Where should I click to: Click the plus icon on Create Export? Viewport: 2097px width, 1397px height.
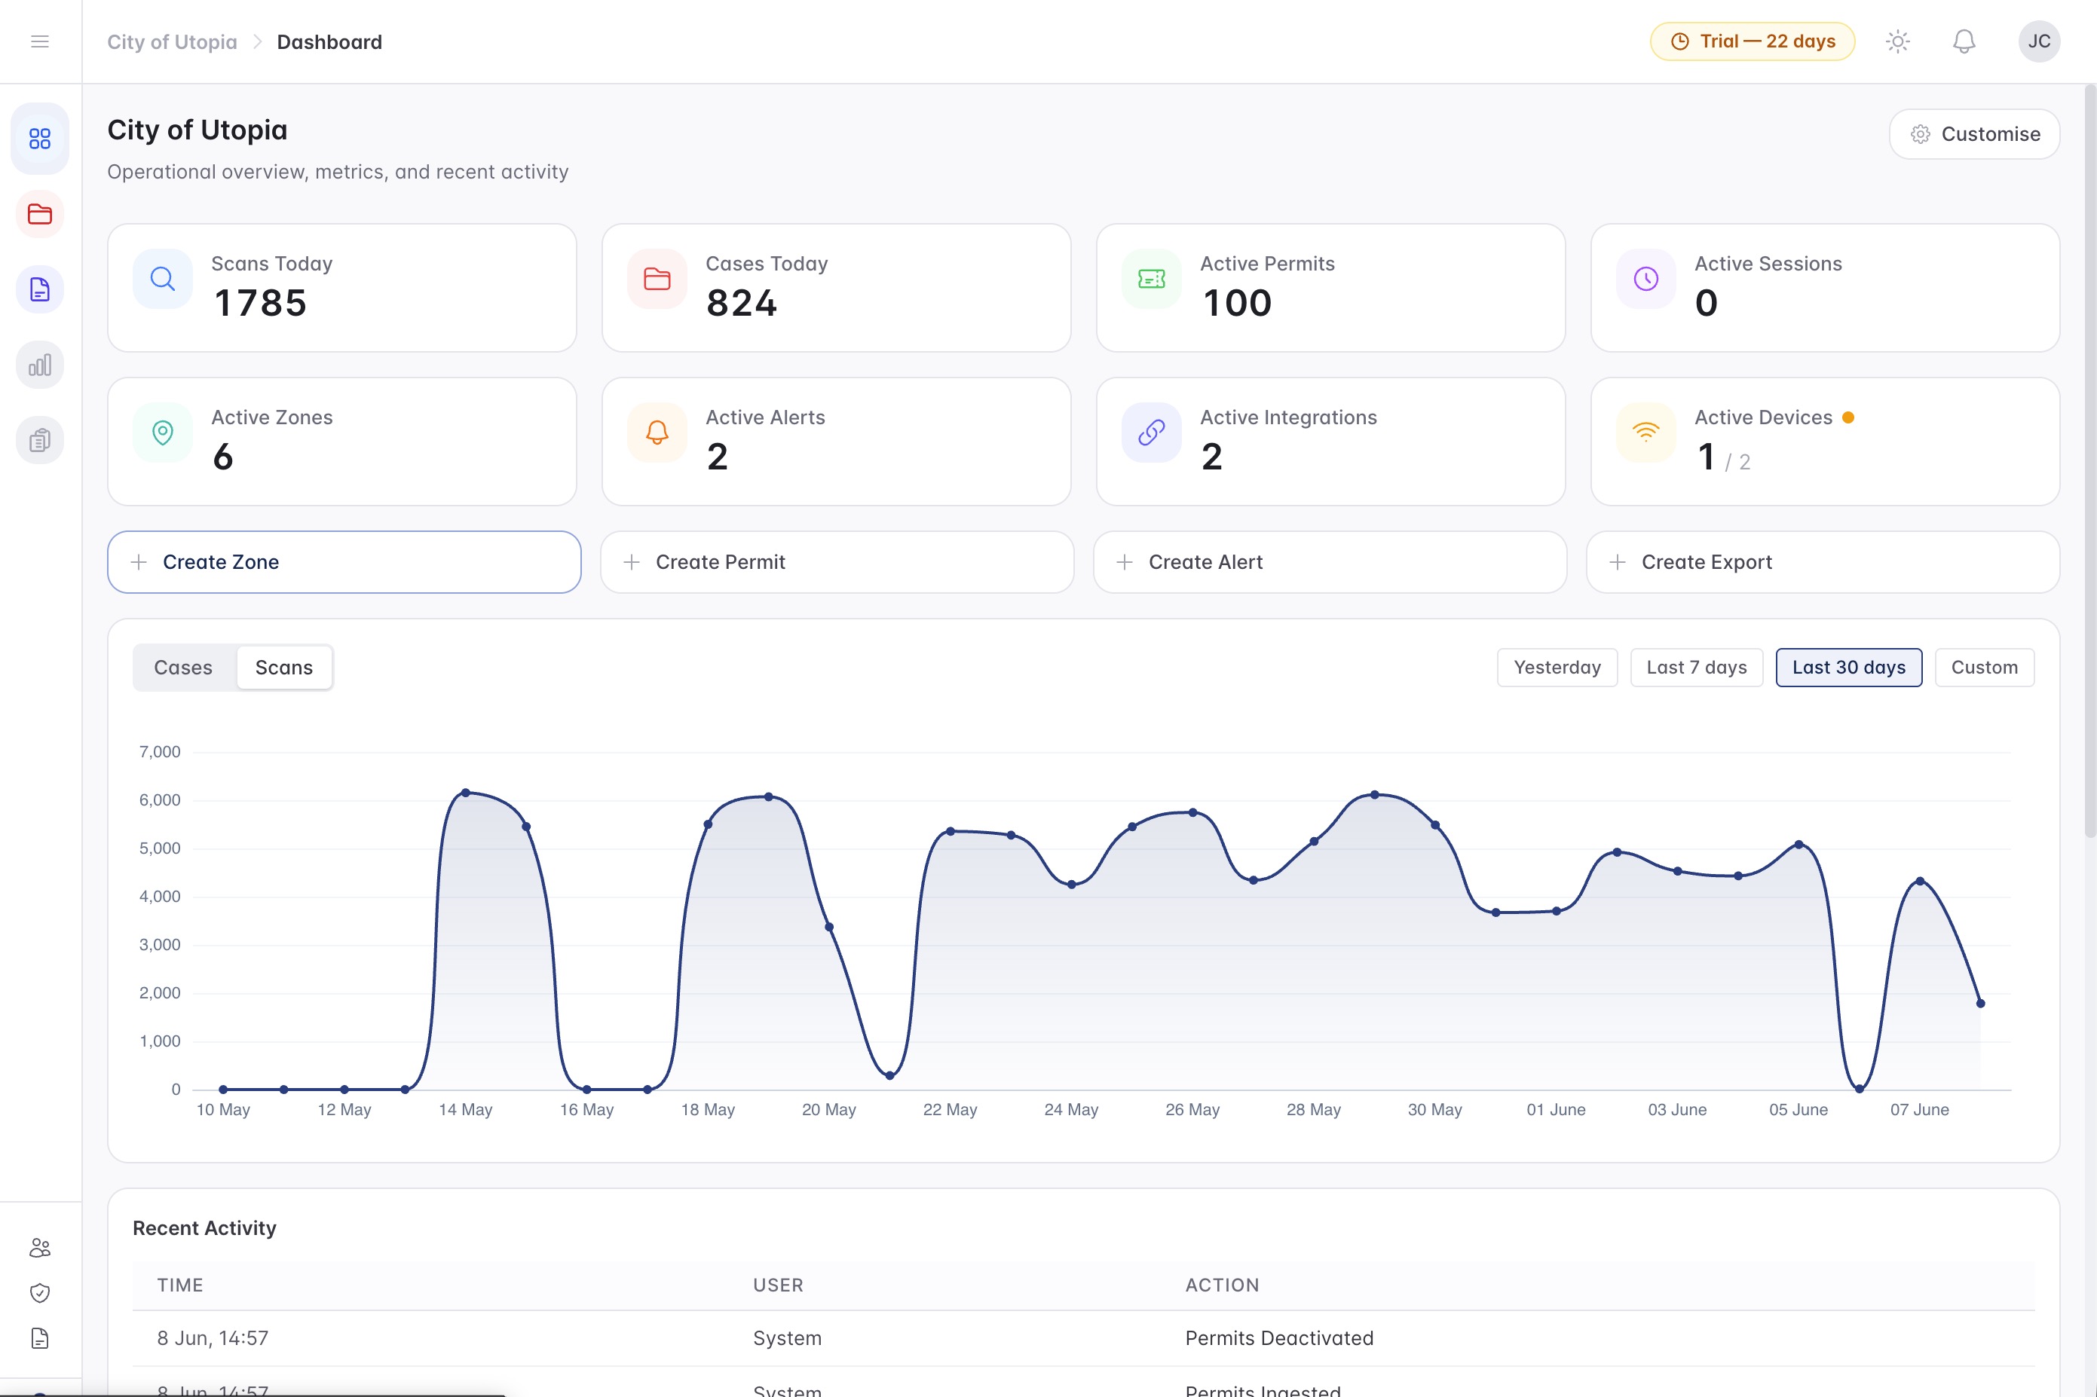1617,562
